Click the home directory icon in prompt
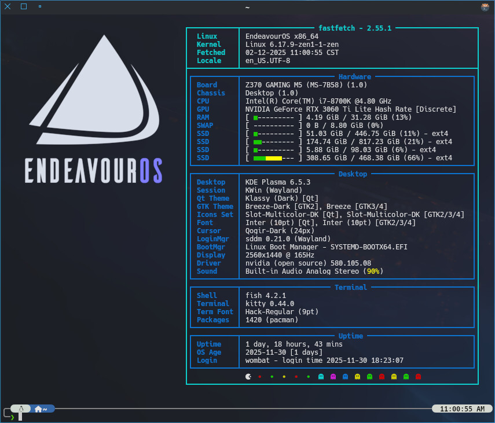 [39, 409]
